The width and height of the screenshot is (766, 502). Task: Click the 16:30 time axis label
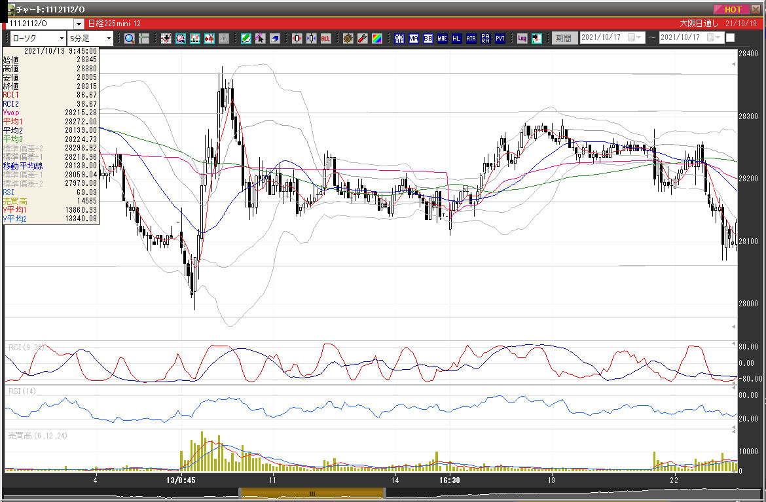pos(449,480)
